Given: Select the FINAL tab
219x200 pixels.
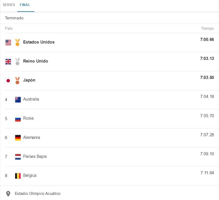Looking at the screenshot, I should click(x=25, y=5).
